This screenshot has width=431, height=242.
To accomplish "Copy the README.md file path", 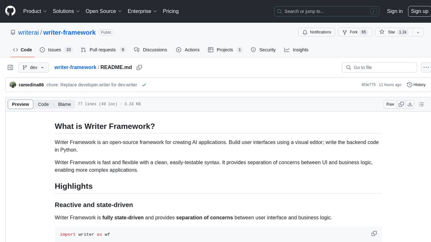I will (x=139, y=67).
